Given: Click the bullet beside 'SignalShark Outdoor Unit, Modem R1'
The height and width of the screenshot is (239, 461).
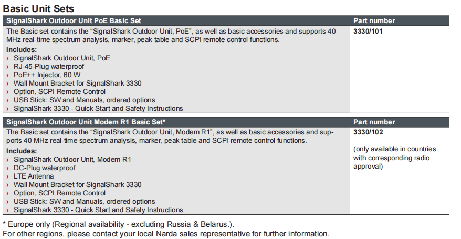Looking at the screenshot, I should pyautogui.click(x=8, y=160).
